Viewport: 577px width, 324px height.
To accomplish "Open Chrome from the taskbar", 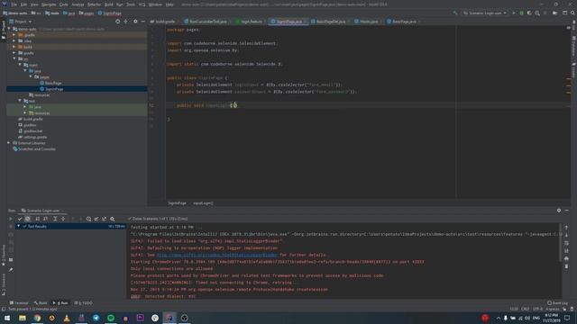I will (37, 318).
